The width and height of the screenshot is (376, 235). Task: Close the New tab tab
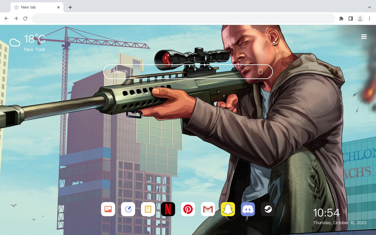point(58,7)
